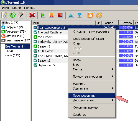Open the Файл menu
This screenshot has width=138, height=121.
(x=5, y=8)
